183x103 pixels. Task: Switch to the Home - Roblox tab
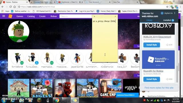click(15, 2)
